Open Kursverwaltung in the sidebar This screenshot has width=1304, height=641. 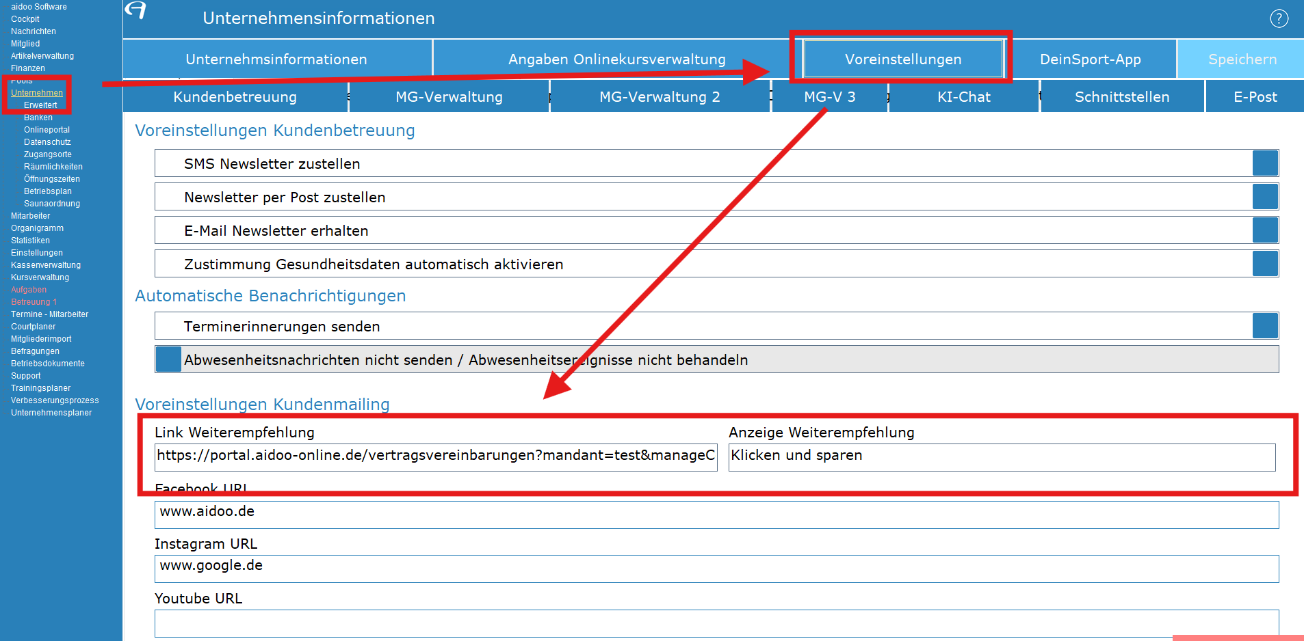click(40, 277)
